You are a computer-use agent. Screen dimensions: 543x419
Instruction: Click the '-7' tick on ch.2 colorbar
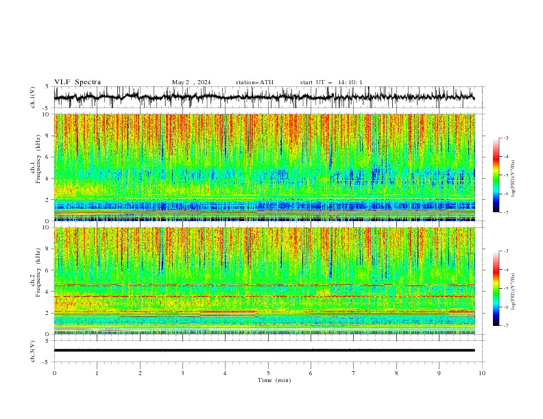point(506,325)
